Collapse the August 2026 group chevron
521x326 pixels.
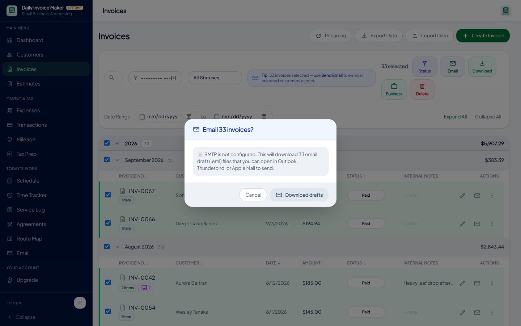(x=117, y=247)
